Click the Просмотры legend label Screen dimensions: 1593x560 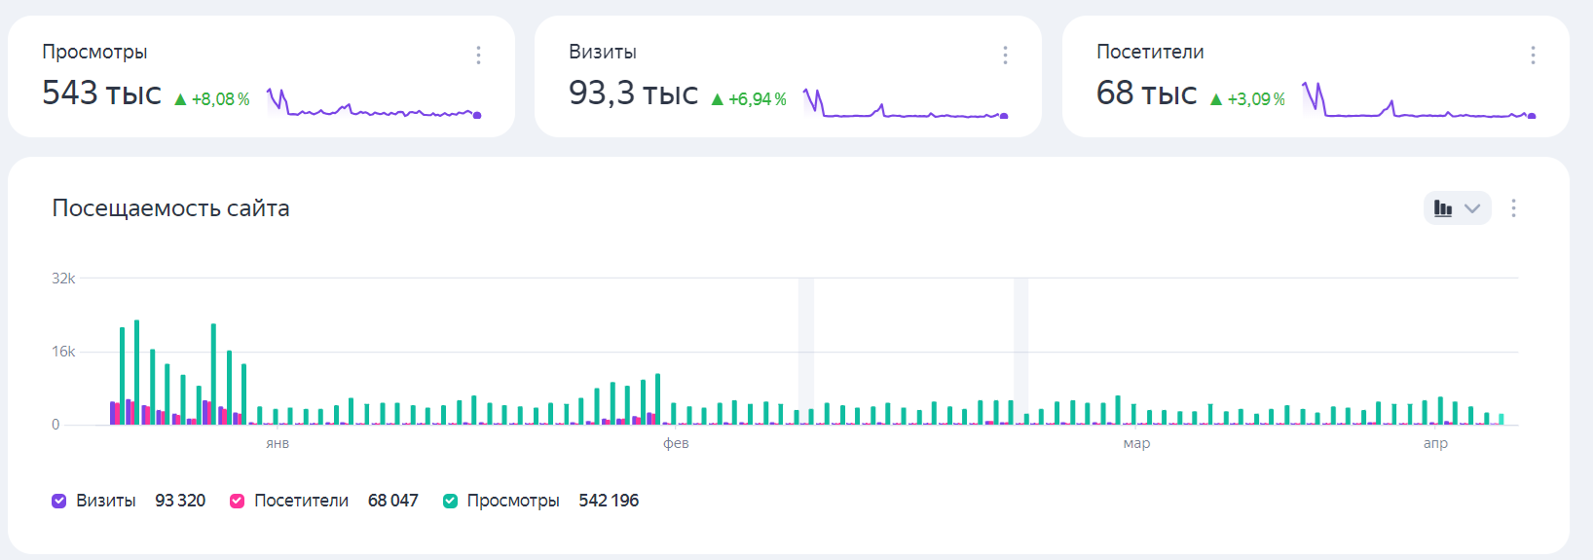coord(513,501)
